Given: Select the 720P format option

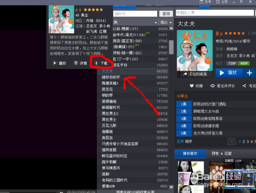Looking at the screenshot, I should (x=232, y=63).
